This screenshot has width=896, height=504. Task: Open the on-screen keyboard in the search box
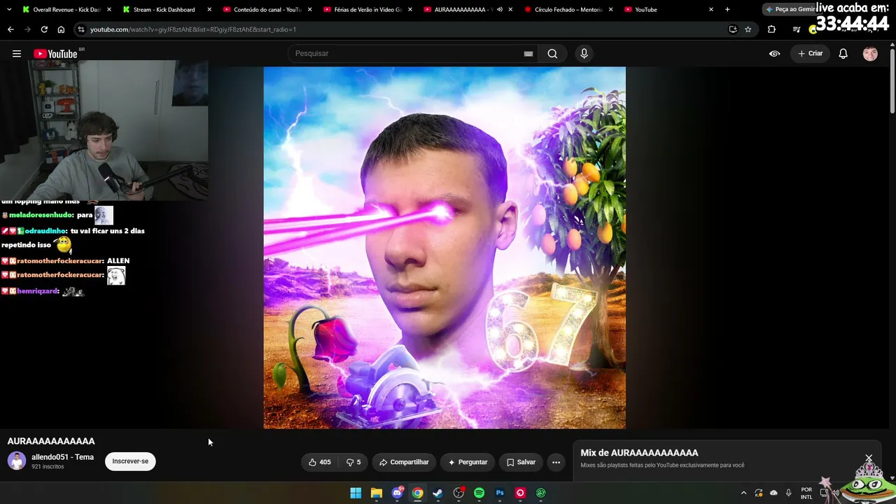(x=528, y=54)
